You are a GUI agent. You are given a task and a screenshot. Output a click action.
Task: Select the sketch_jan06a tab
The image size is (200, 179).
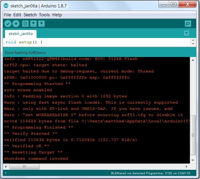tap(21, 34)
